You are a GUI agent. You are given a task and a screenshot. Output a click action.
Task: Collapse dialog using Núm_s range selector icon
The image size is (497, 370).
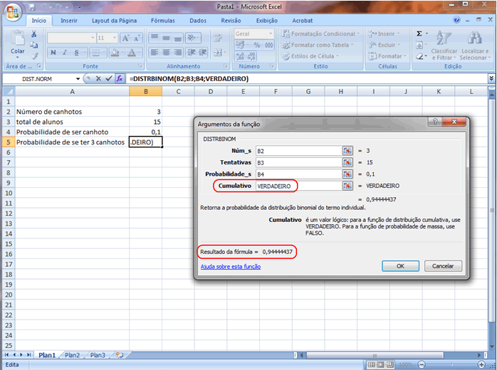(x=347, y=150)
